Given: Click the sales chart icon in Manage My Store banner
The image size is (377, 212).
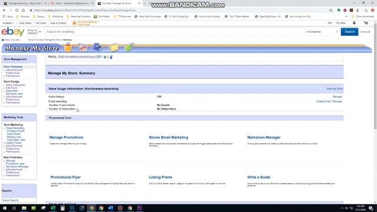Looking at the screenshot, I should [83, 48].
